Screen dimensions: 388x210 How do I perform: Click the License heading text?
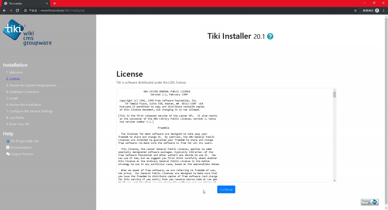(x=130, y=74)
